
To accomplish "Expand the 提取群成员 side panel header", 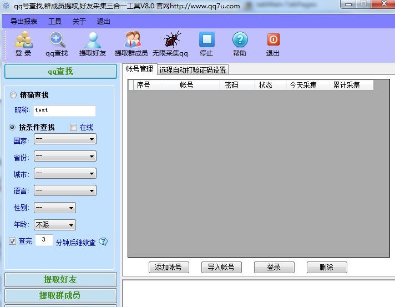I will pos(60,295).
